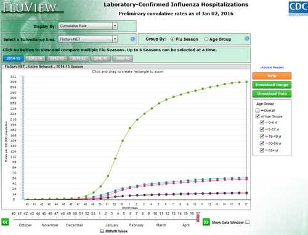Image resolution: width=308 pixels, height=235 pixels.
Task: Click the 'Group By:' label
Action: pos(156,39)
